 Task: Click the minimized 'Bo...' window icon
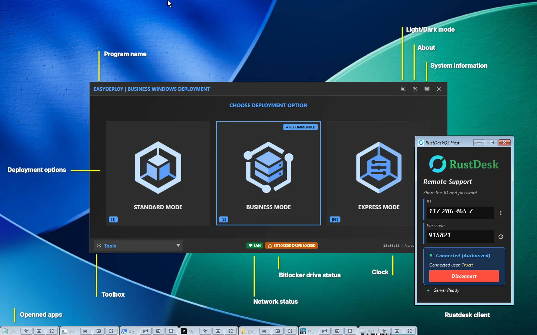(244, 331)
